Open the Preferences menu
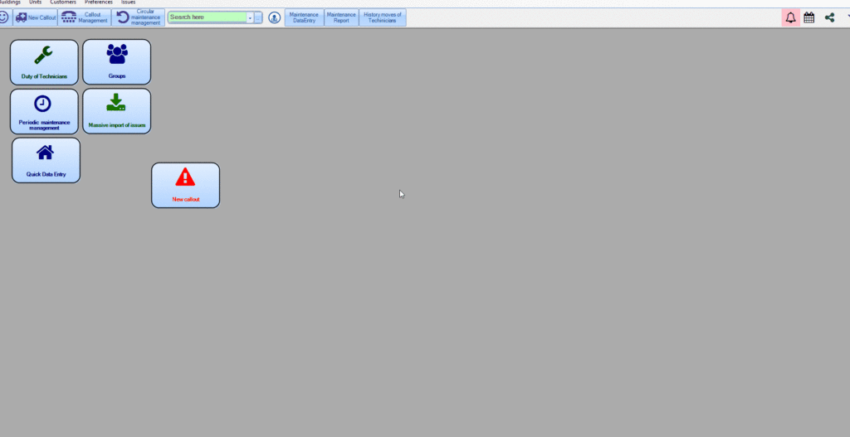 [x=98, y=2]
